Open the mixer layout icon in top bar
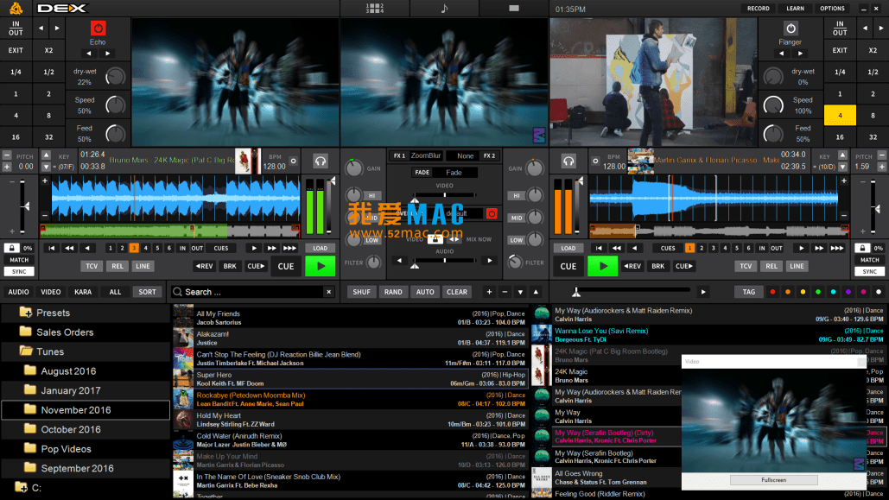The height and width of the screenshot is (500, 889). pyautogui.click(x=374, y=8)
